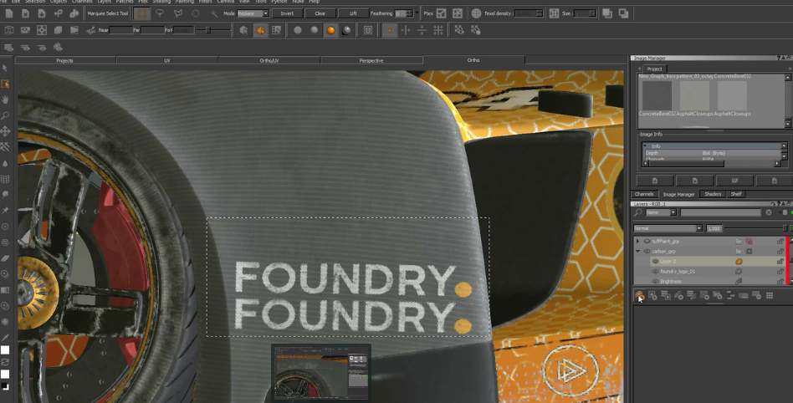Screen dimensions: 793x403
Task: Click the magnifier search icon in Layers panel
Action: point(637,212)
